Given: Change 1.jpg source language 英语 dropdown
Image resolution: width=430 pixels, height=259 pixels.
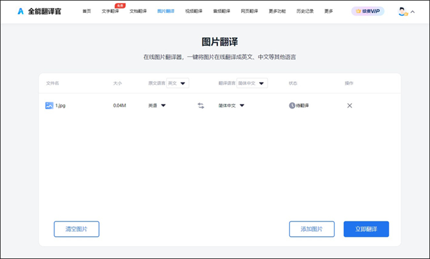Looking at the screenshot, I should [157, 105].
